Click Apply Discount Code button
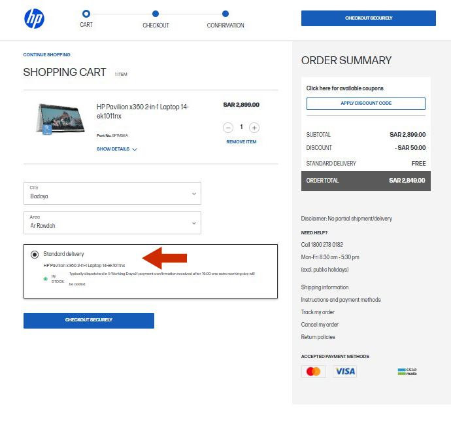This screenshot has width=451, height=432. [365, 103]
